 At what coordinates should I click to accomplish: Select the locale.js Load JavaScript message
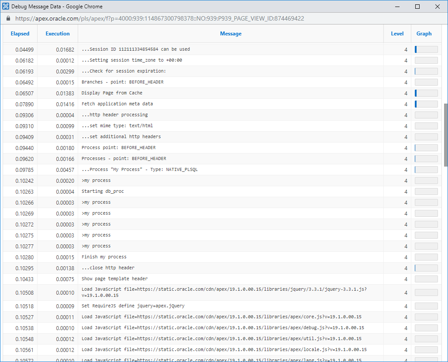224,350
